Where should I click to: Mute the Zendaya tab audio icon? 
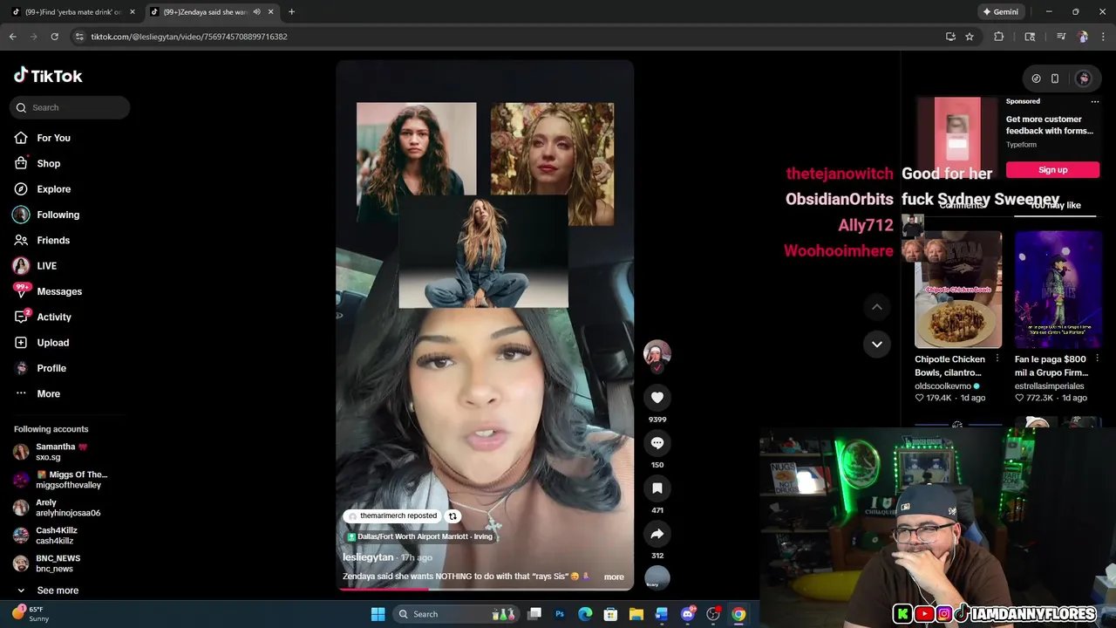coord(256,11)
